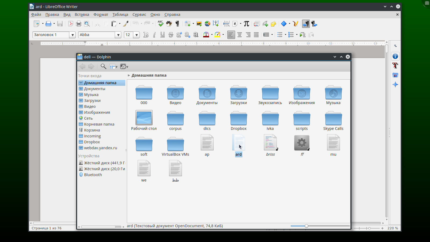Open the 'Таблица' menu

(x=120, y=15)
